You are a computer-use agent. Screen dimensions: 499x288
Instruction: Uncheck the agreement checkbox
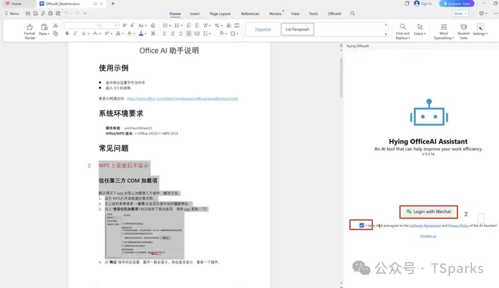pyautogui.click(x=361, y=225)
